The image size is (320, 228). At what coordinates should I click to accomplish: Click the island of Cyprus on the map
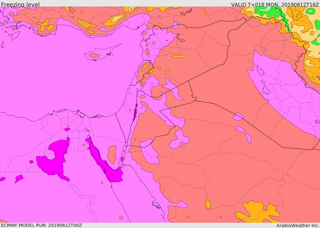(100, 54)
